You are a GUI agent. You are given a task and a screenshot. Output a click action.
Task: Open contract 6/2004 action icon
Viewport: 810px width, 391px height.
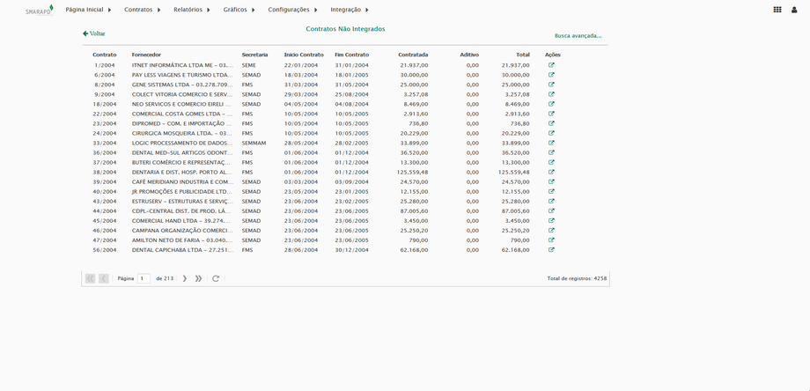coord(551,75)
